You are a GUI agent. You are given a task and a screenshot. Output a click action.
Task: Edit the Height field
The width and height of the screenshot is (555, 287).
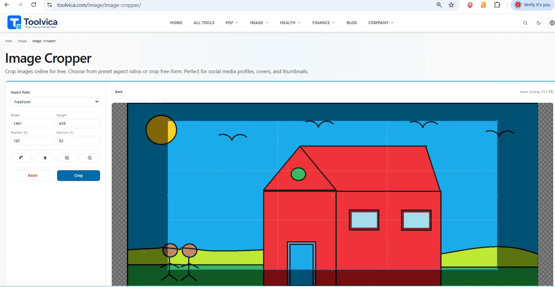tap(78, 123)
